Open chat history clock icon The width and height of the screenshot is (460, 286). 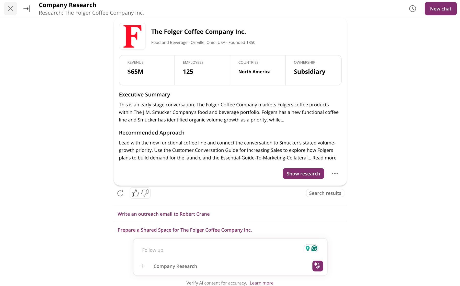click(412, 9)
